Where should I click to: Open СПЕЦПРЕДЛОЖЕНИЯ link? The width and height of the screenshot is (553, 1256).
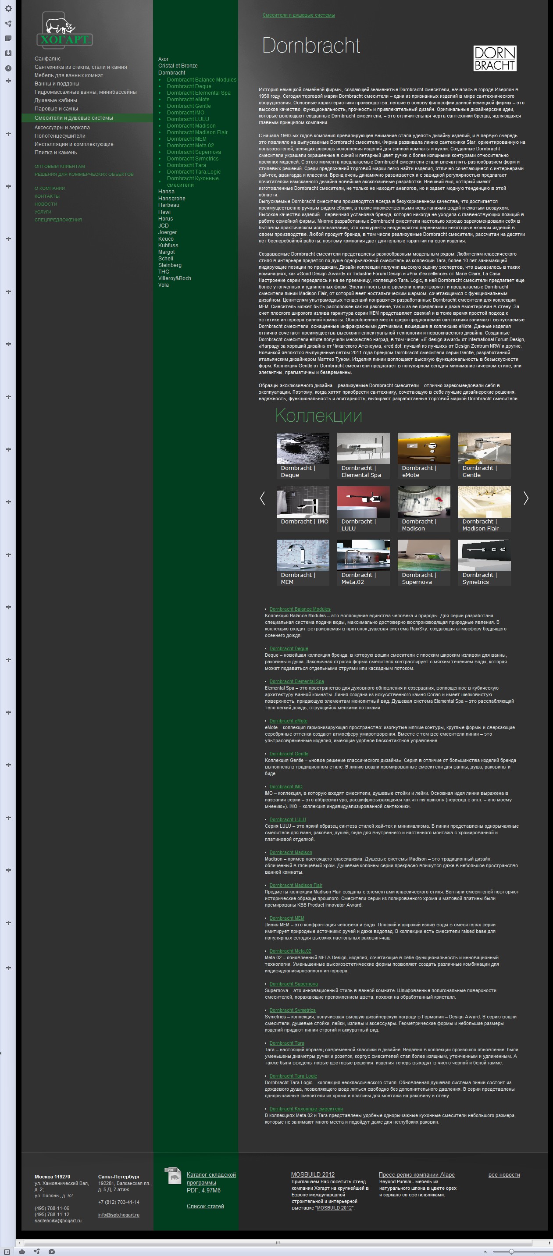tap(58, 219)
